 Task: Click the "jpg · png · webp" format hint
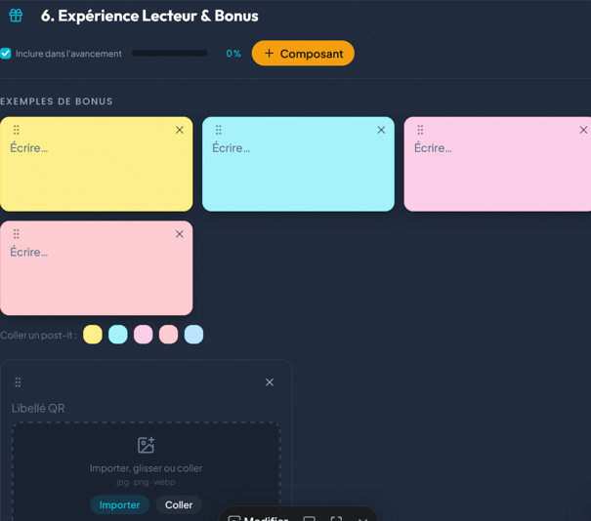(146, 482)
